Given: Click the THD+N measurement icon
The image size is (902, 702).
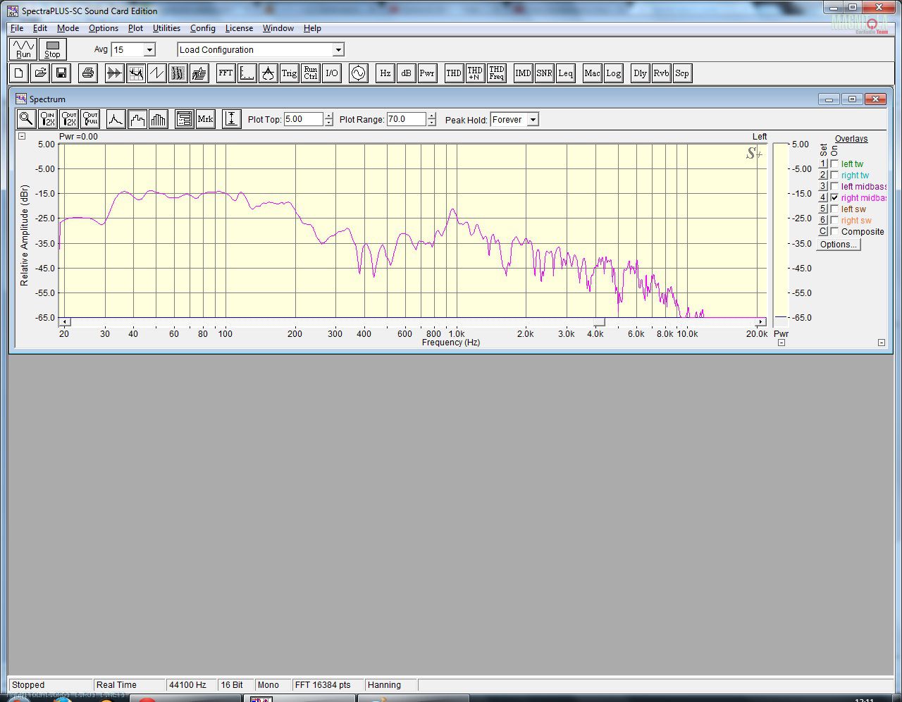Looking at the screenshot, I should pyautogui.click(x=475, y=73).
